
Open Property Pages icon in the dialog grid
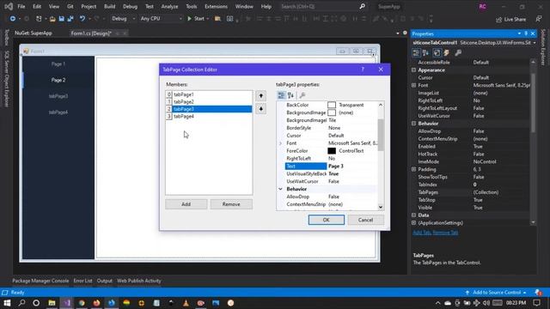point(302,95)
